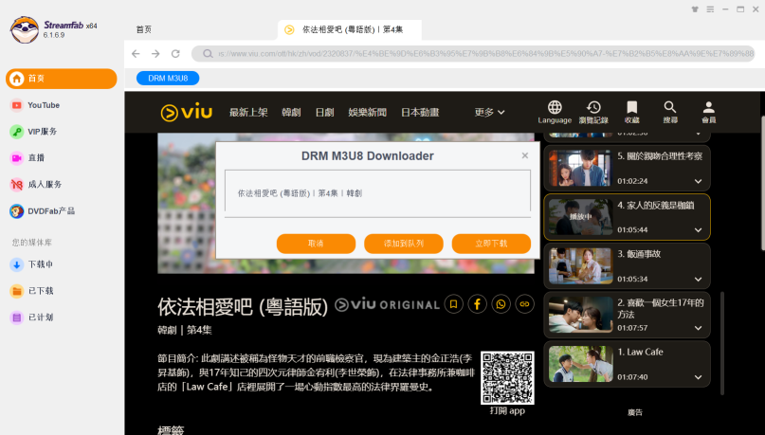Play episode 3 飯桶事故 thumbnail

(x=580, y=265)
